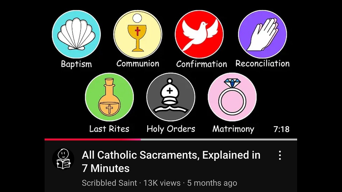Click the Communion text label
The image size is (342, 192).
[138, 63]
